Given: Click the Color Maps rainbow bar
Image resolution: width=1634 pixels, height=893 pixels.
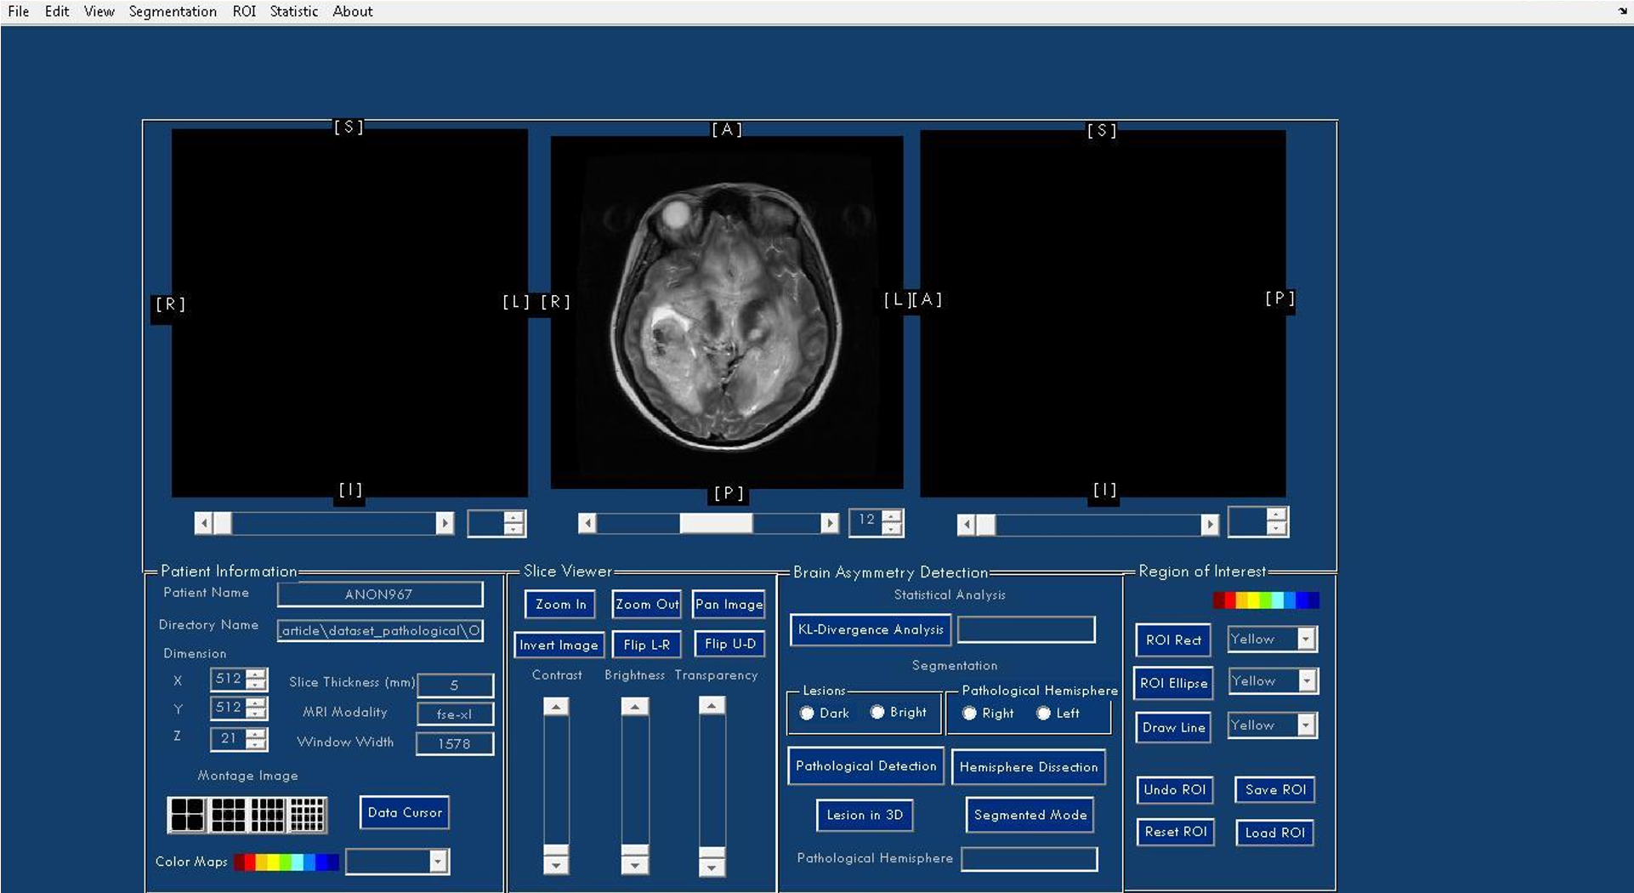Looking at the screenshot, I should pyautogui.click(x=287, y=862).
